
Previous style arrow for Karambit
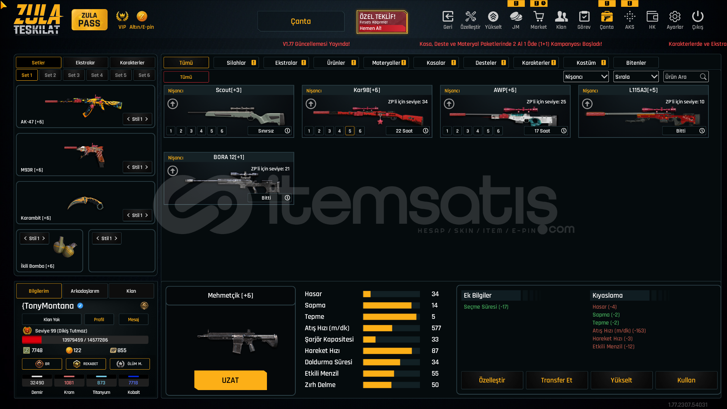[128, 215]
